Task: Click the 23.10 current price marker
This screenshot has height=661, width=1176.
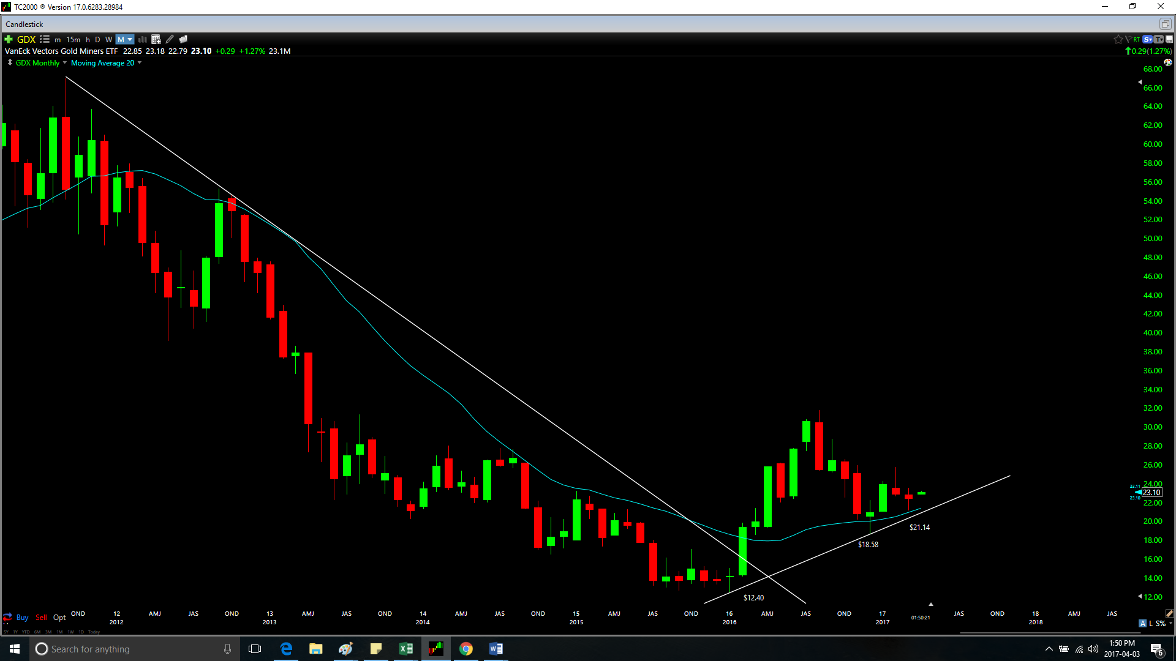Action: click(1151, 493)
